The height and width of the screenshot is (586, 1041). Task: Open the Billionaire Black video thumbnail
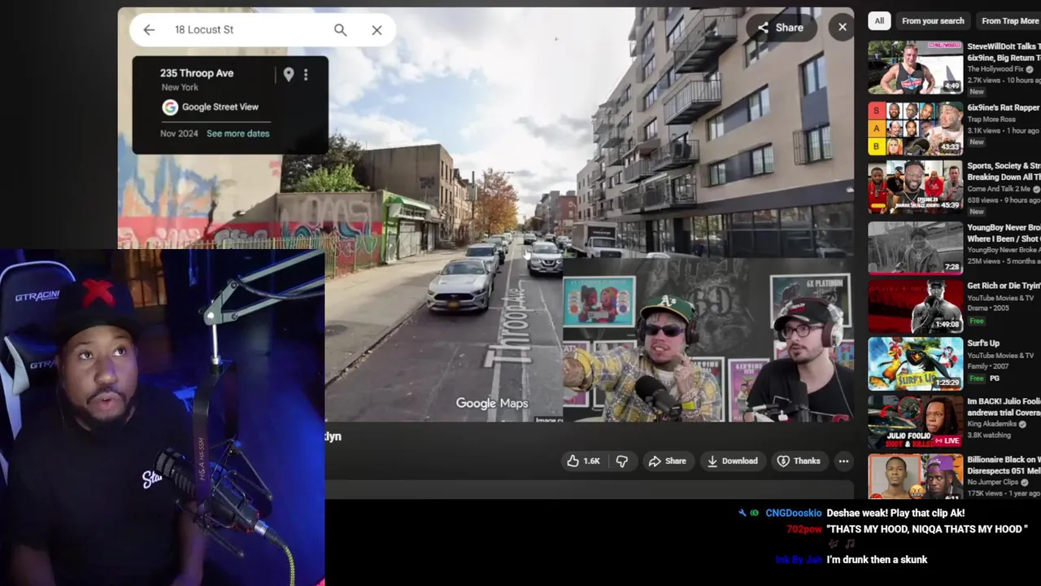915,477
